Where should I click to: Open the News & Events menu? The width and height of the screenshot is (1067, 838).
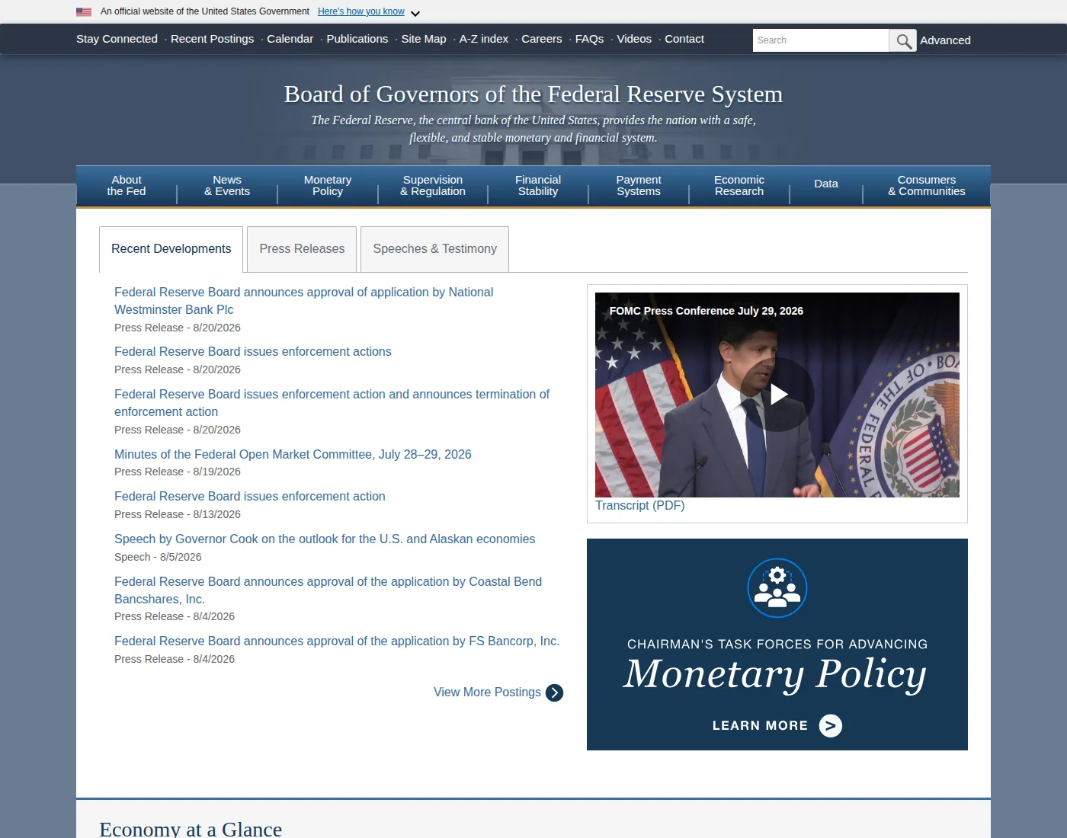tap(227, 186)
